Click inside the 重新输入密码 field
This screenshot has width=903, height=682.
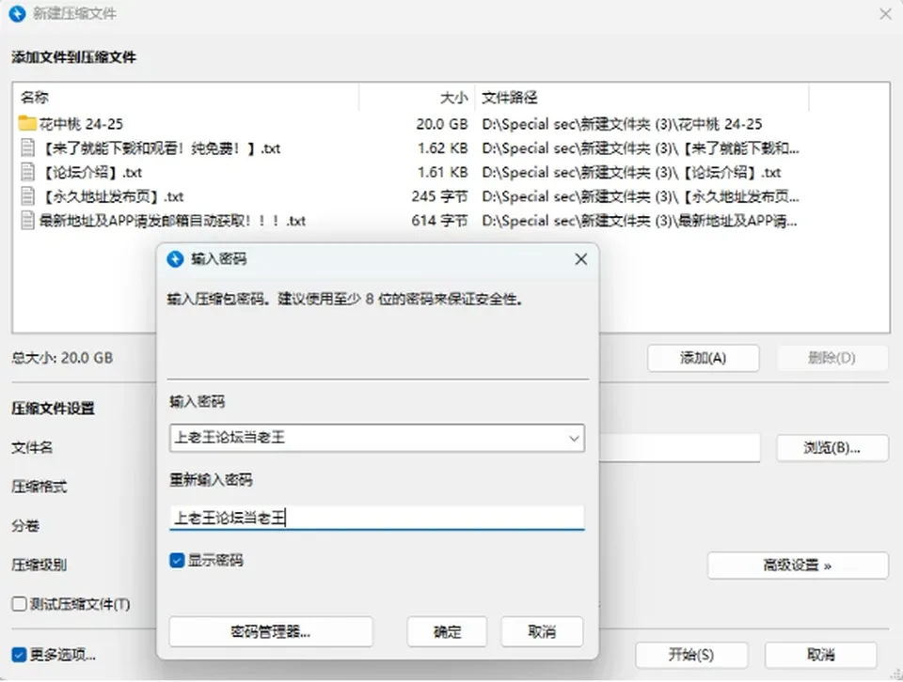pos(377,519)
